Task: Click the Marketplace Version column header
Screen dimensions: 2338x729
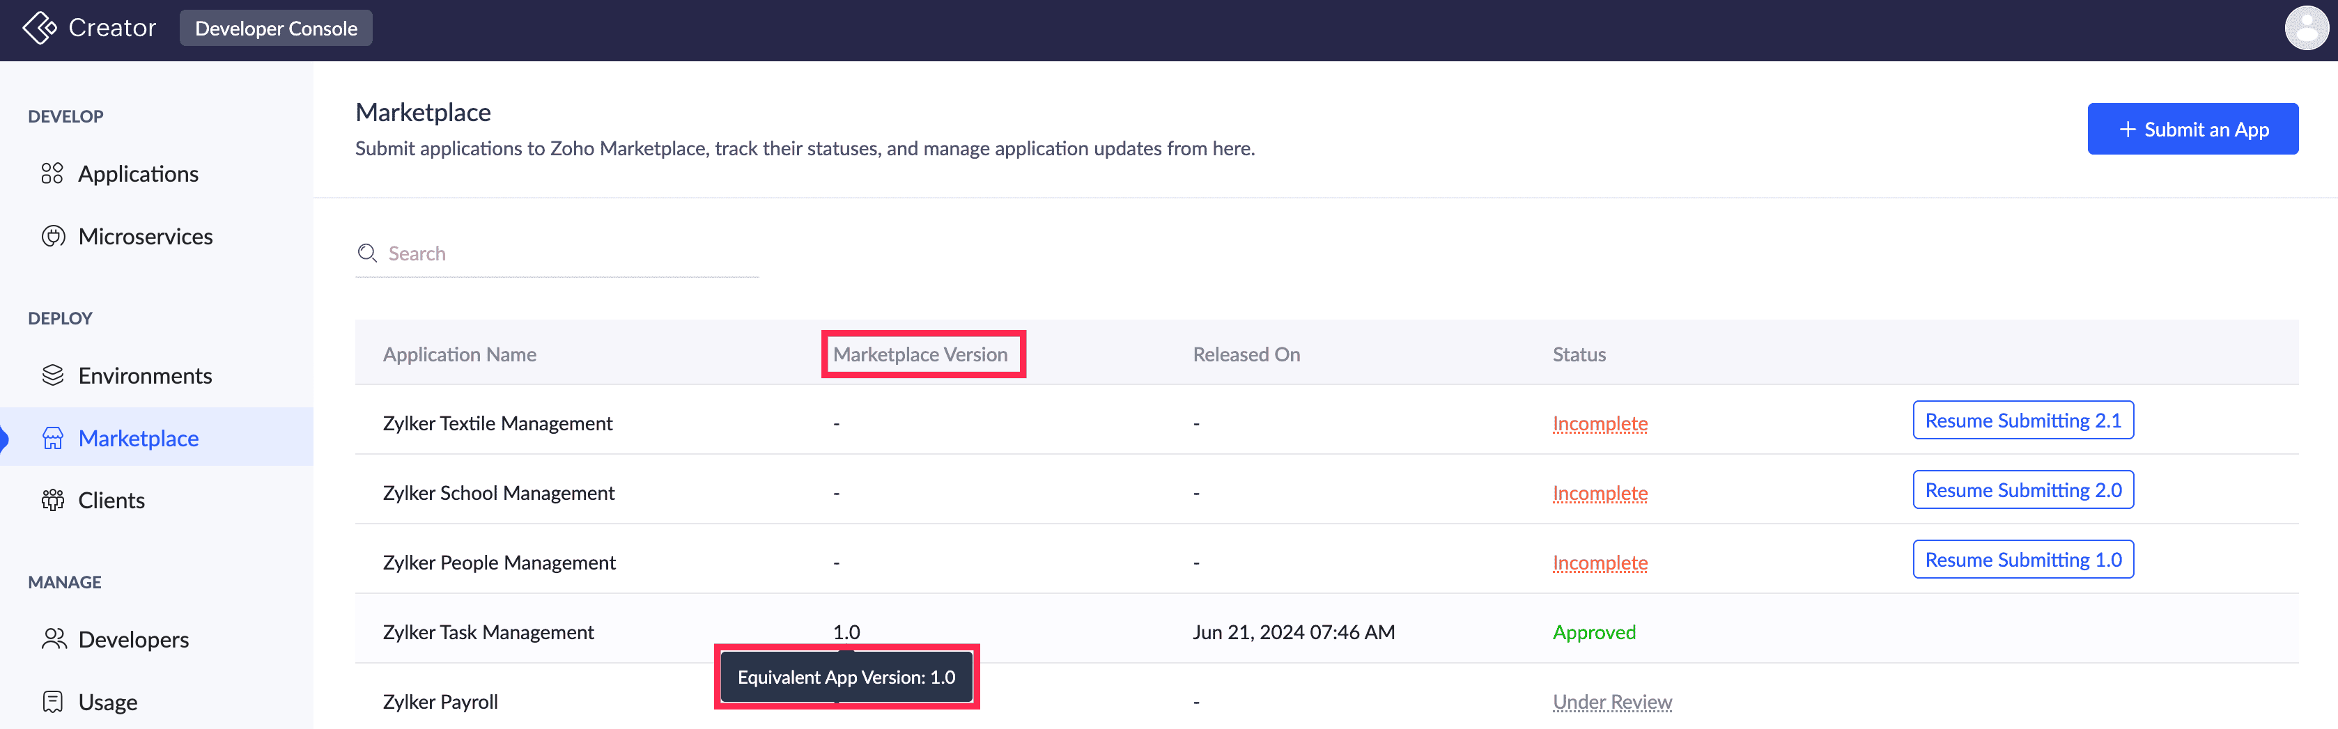Action: (920, 354)
